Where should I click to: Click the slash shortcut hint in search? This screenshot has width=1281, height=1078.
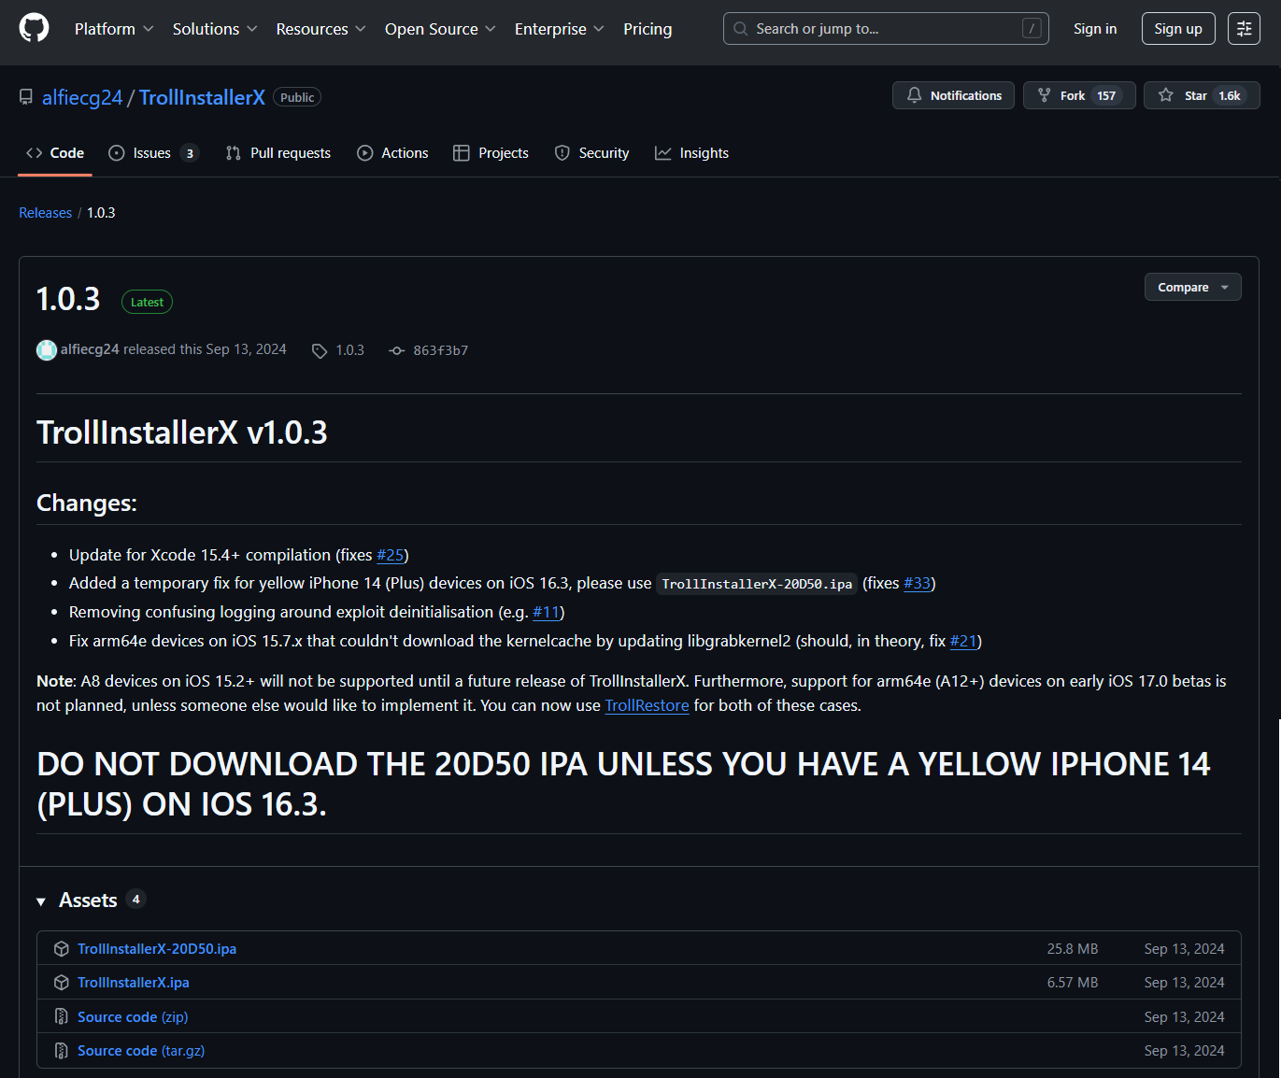click(1032, 29)
